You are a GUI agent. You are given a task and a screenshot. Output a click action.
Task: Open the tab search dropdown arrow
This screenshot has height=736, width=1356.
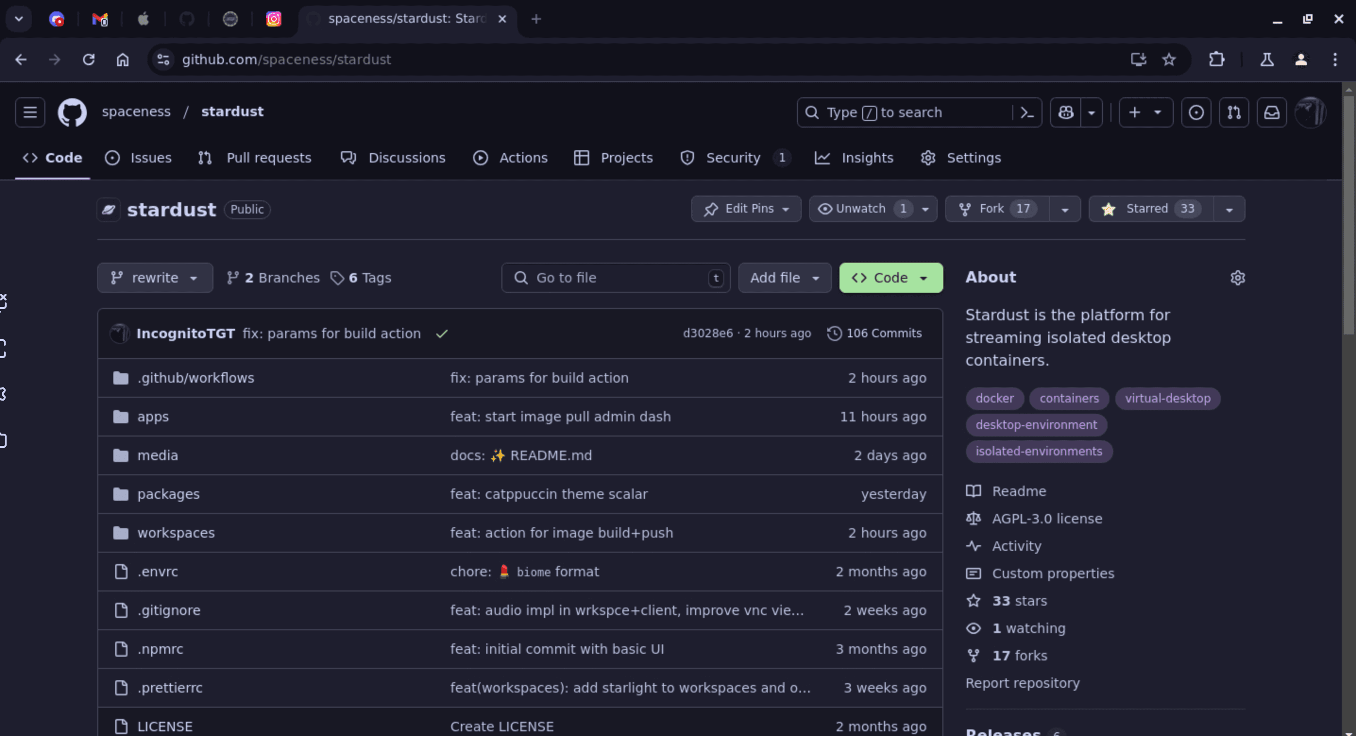[19, 19]
